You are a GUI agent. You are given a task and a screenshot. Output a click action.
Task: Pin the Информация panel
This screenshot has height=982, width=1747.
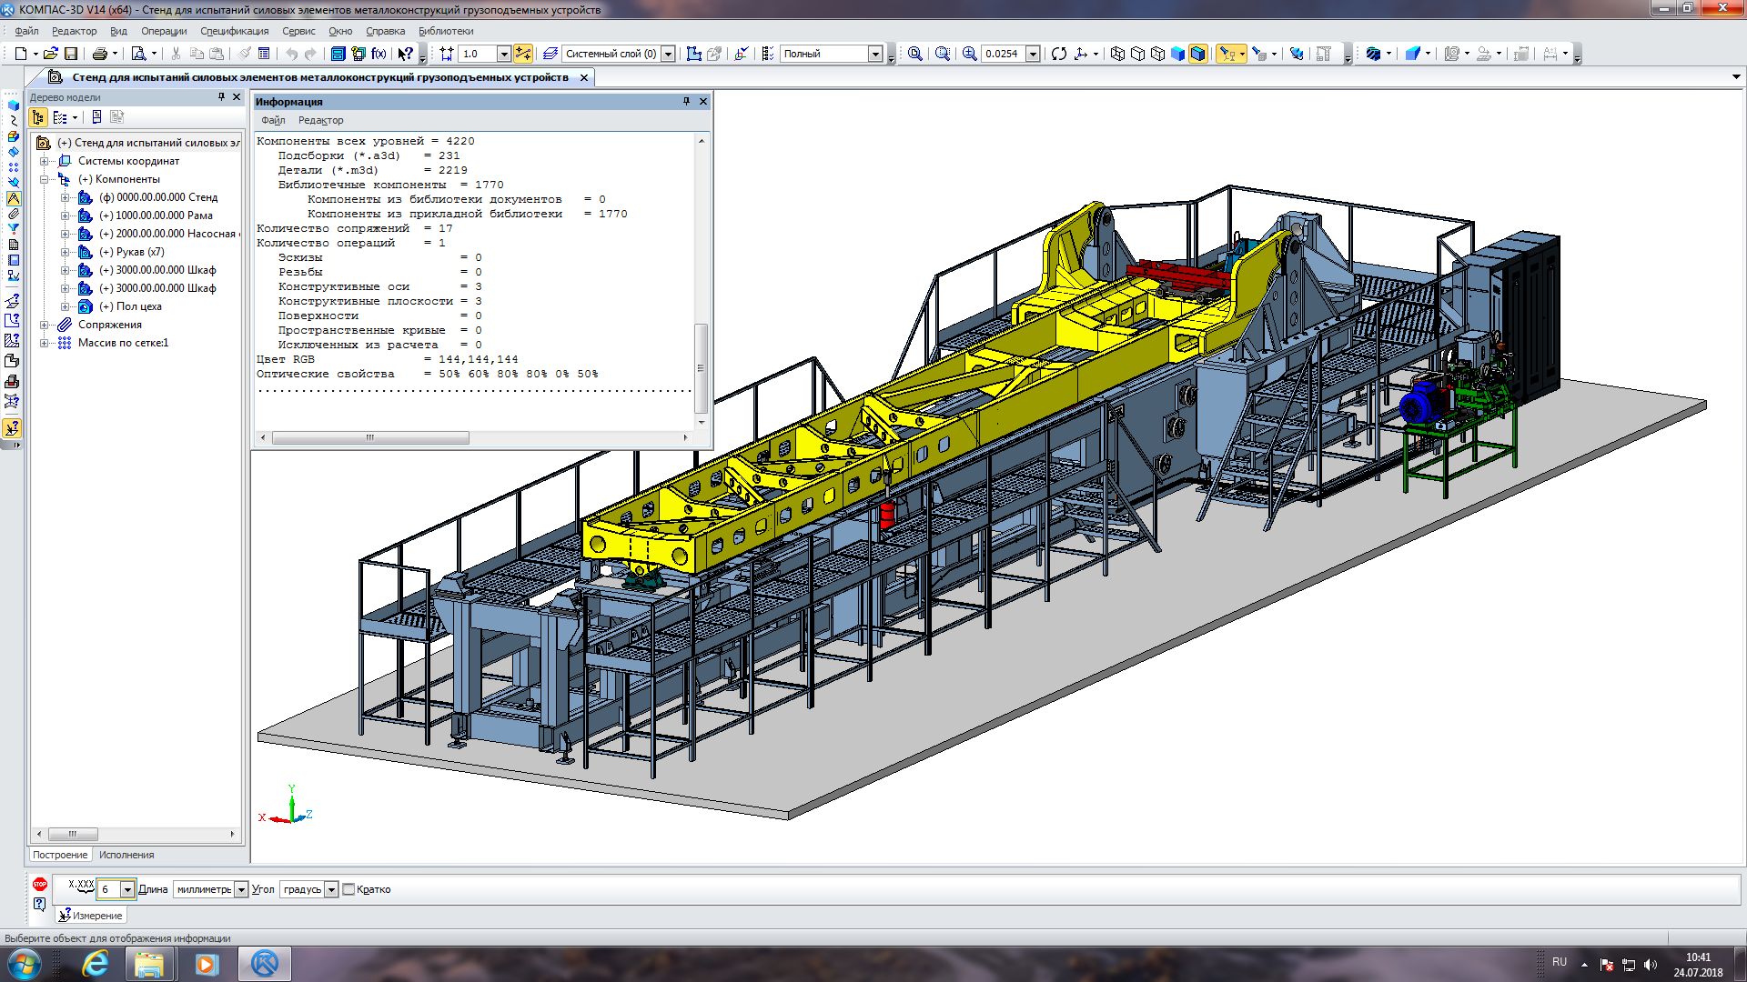click(686, 101)
